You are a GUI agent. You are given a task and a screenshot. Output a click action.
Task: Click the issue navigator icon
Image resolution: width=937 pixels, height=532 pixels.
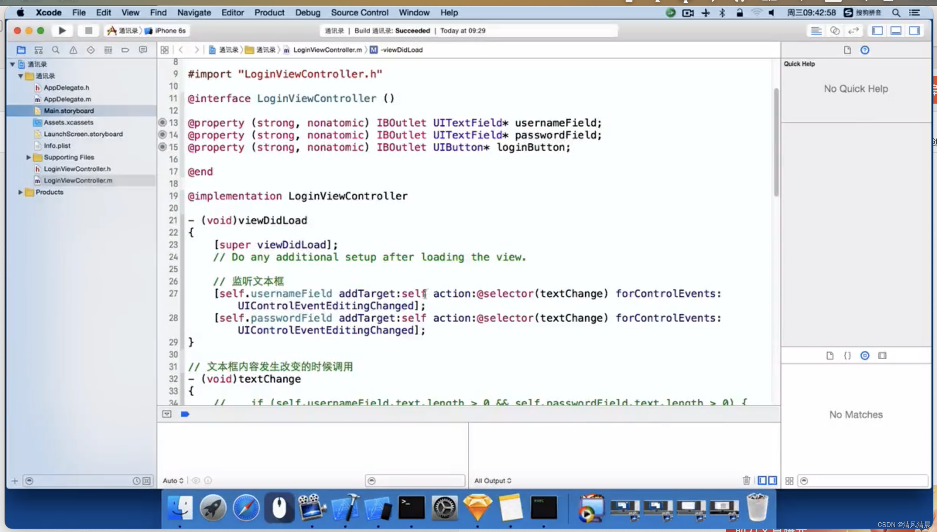73,49
